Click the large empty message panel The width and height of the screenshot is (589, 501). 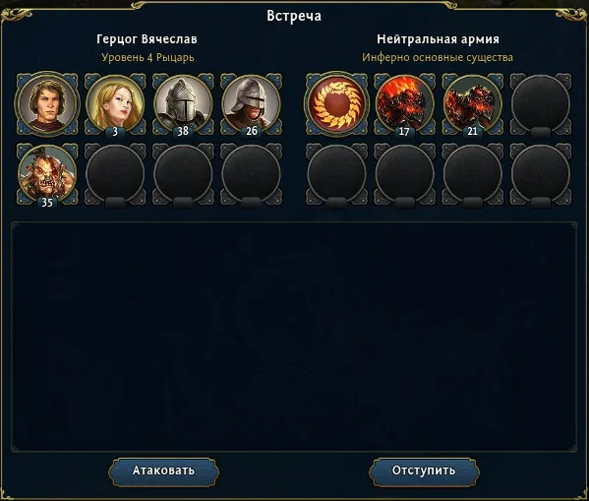294,337
